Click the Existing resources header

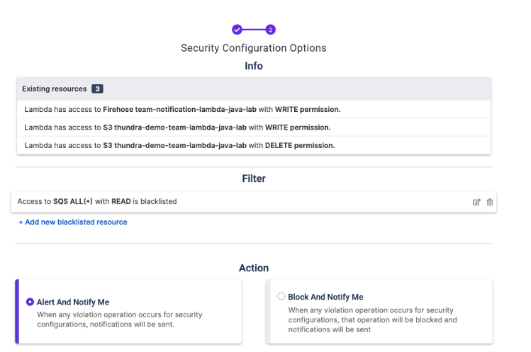56,89
